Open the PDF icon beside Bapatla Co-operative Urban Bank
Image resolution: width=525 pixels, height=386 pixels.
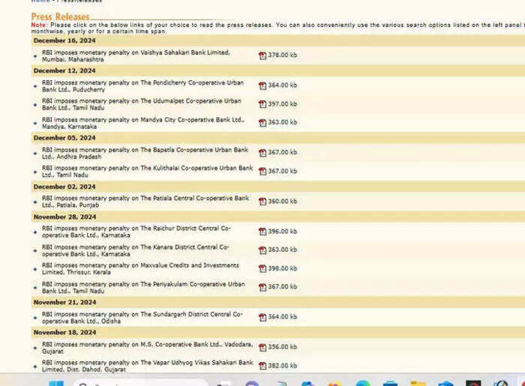coord(262,153)
